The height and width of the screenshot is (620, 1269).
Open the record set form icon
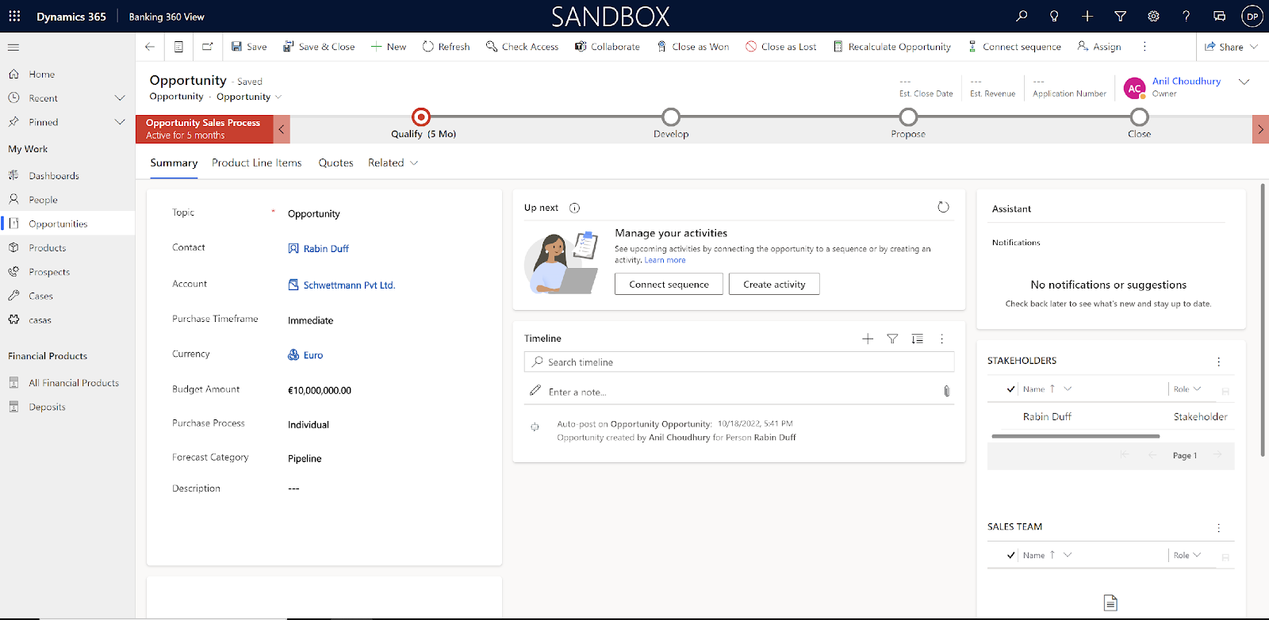click(178, 47)
